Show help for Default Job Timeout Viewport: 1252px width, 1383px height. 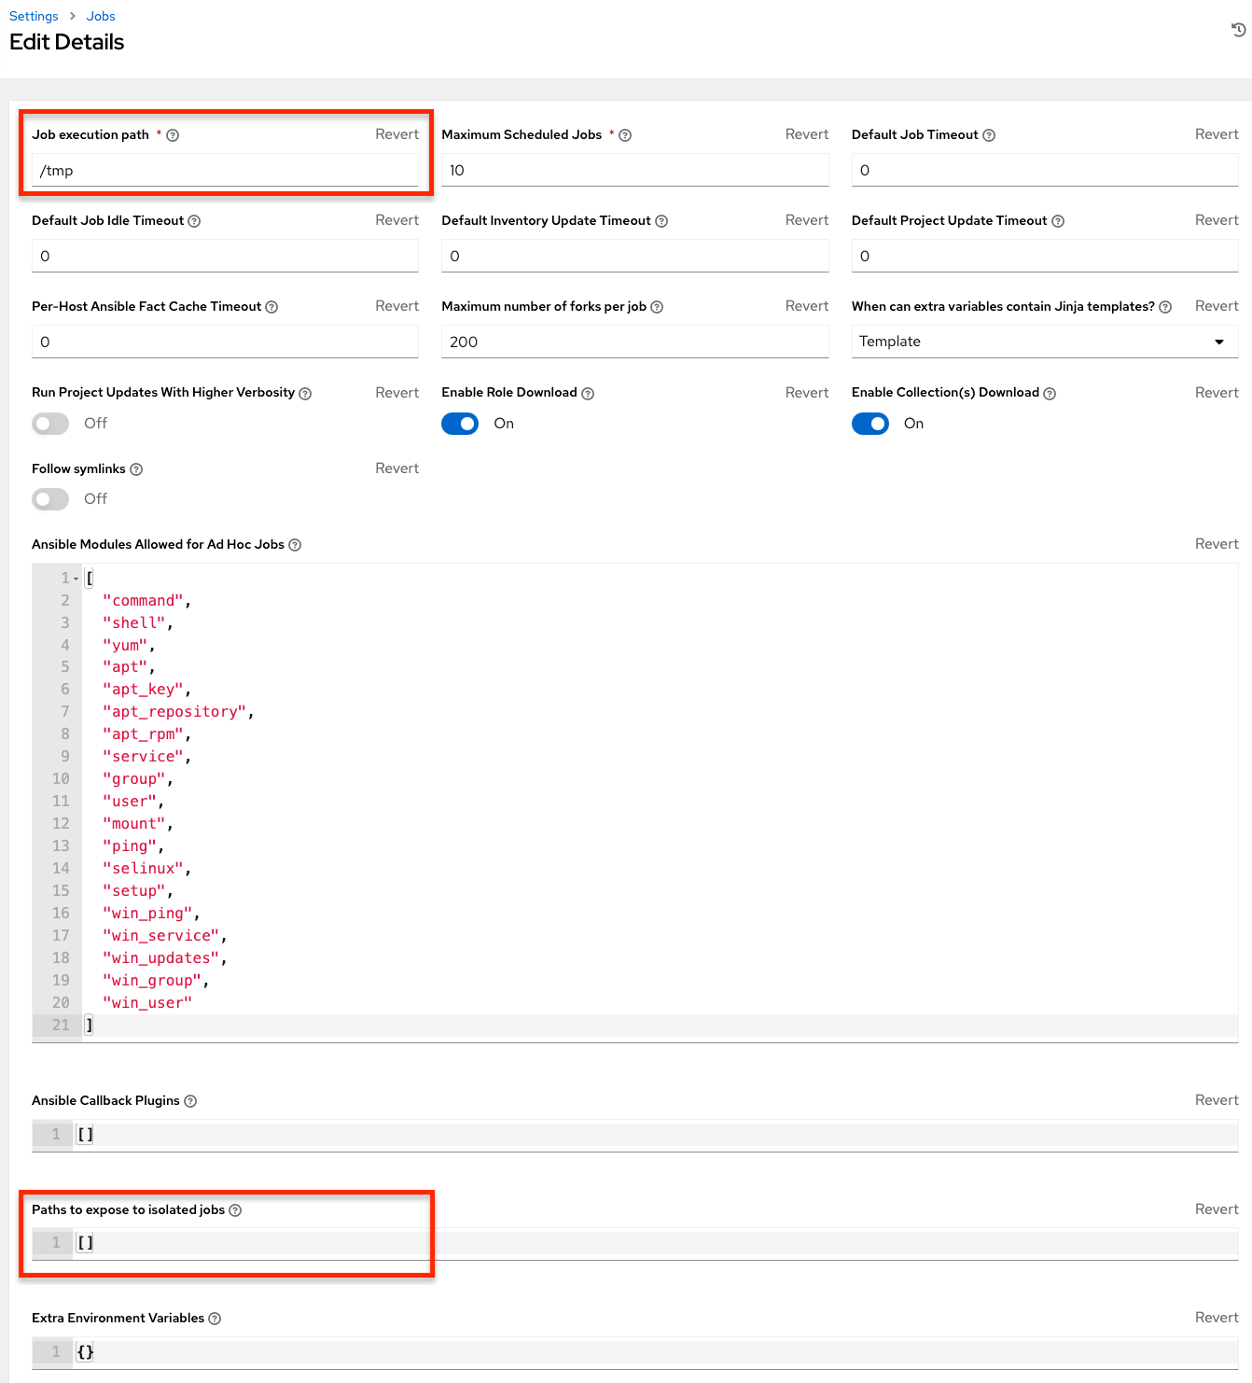pos(989,135)
